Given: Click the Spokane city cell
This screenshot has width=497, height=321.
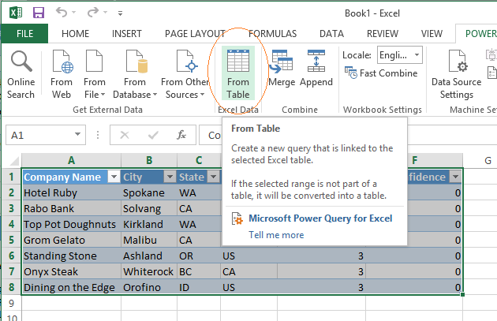Looking at the screenshot, I should [x=149, y=192].
